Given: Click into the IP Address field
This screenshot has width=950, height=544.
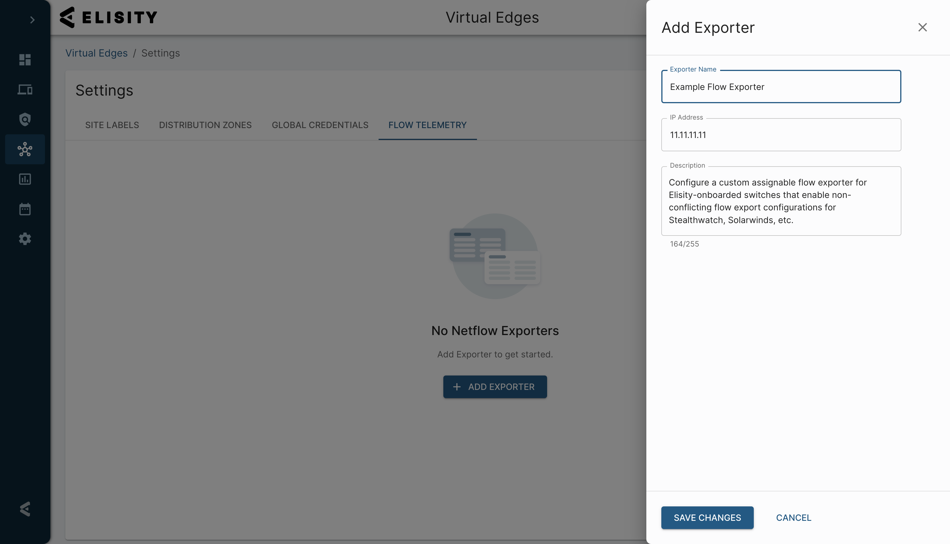Looking at the screenshot, I should coord(781,135).
